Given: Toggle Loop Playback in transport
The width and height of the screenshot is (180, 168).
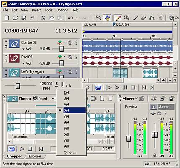Looking at the screenshot, I should tap(98, 88).
